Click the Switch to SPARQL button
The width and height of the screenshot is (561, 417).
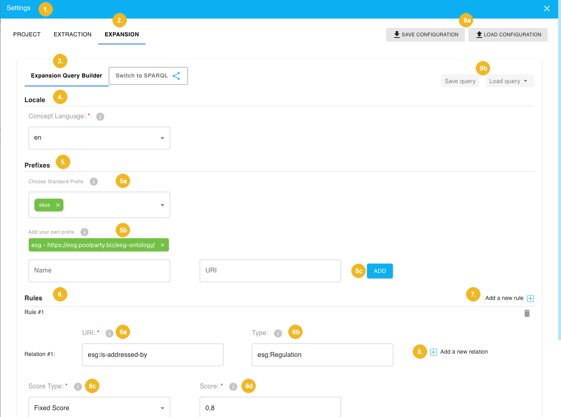148,76
